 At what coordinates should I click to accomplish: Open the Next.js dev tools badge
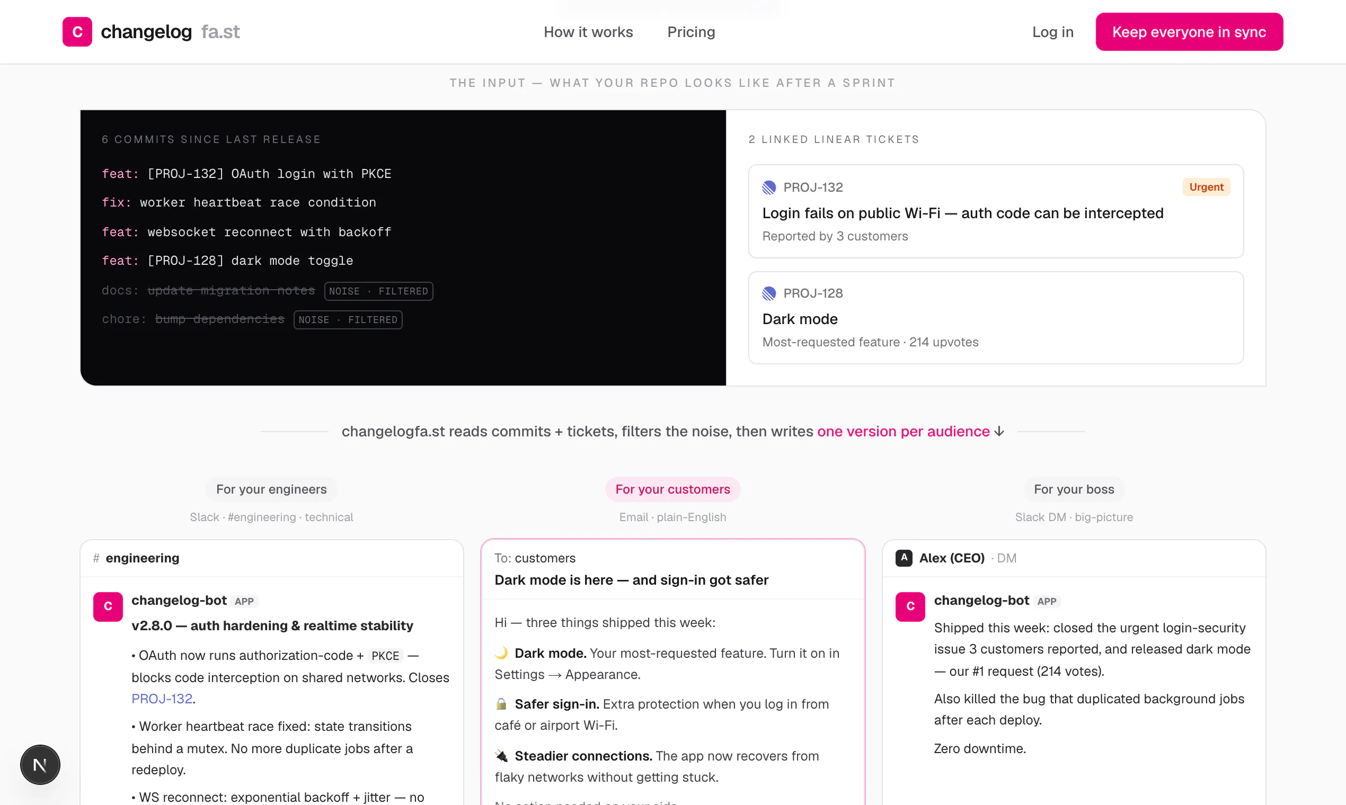point(40,765)
